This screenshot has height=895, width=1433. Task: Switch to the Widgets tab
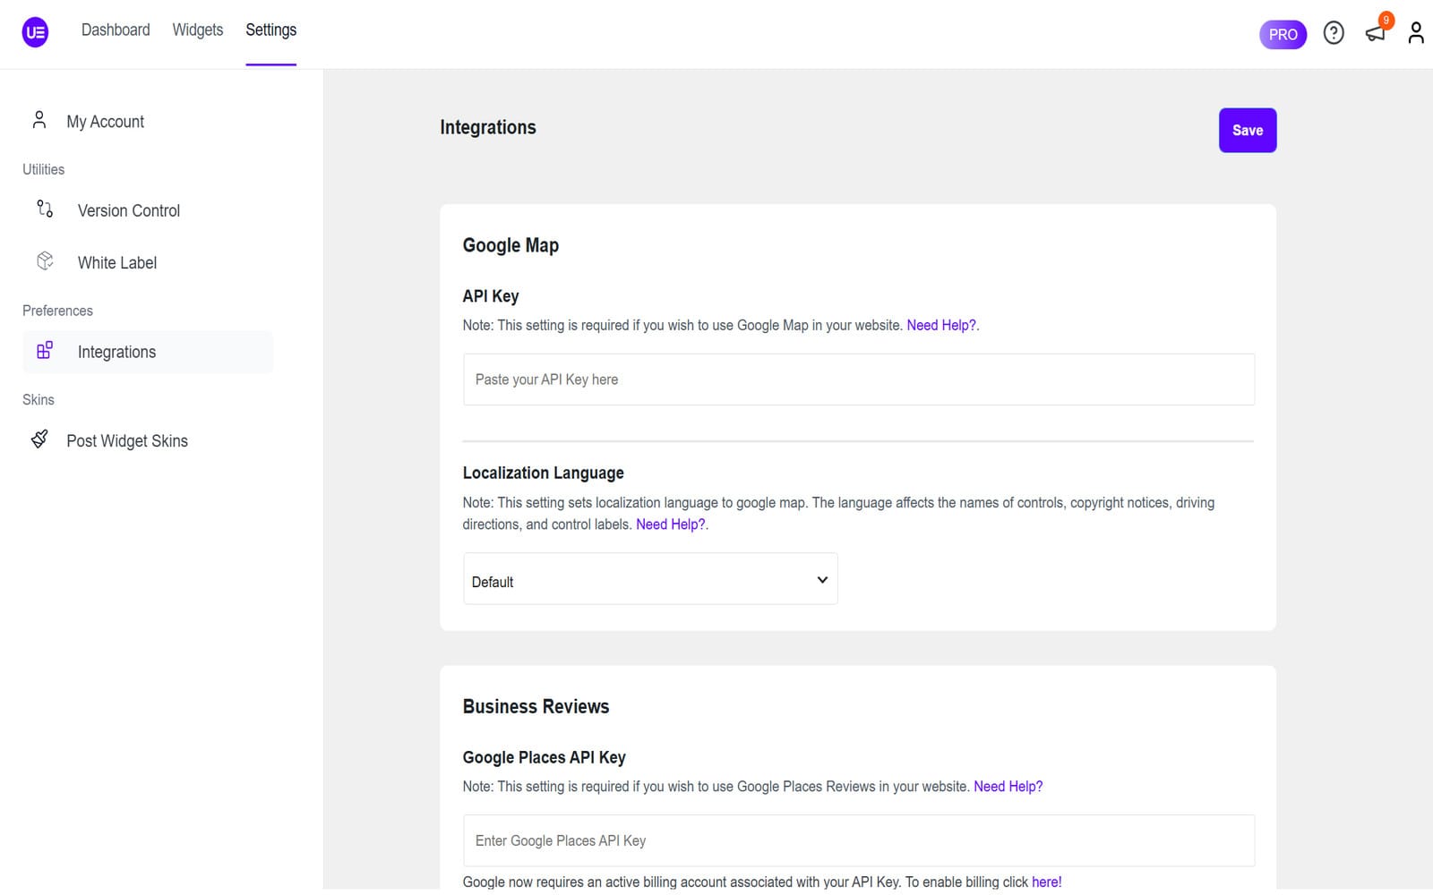(x=198, y=30)
